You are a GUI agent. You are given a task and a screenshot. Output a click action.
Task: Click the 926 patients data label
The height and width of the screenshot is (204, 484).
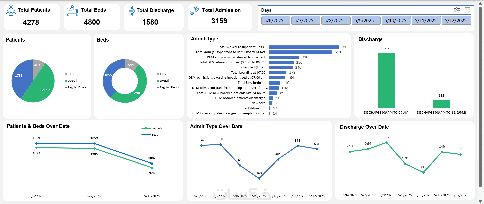pyautogui.click(x=152, y=173)
